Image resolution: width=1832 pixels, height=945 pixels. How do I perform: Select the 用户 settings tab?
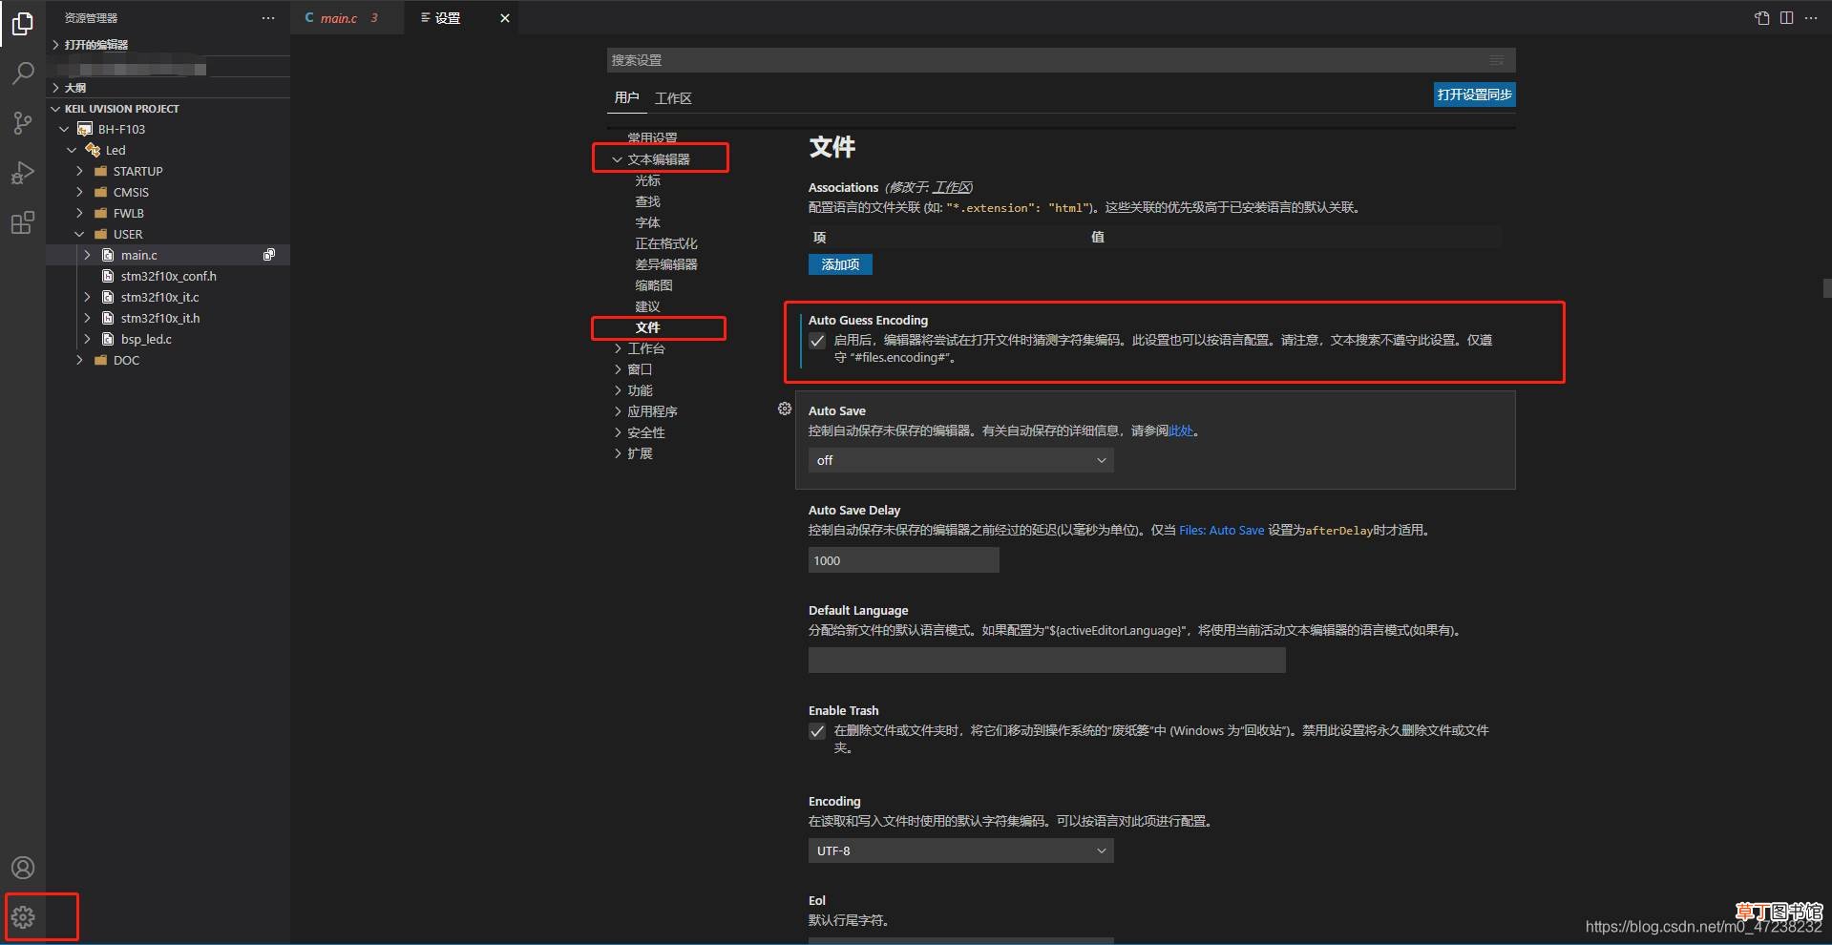[626, 97]
